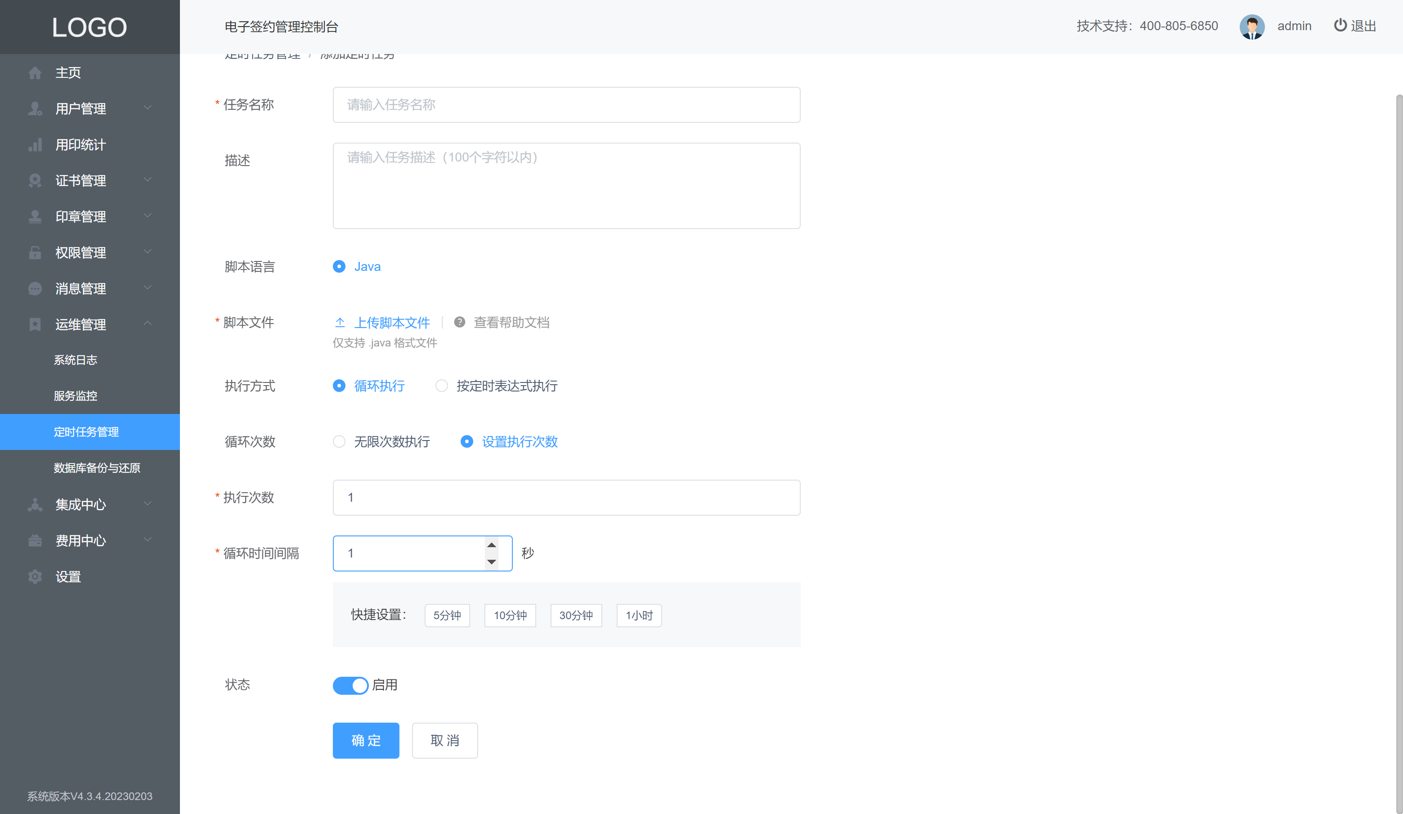Click the stamp icon for 印章管理
This screenshot has height=814, width=1403.
(x=35, y=217)
